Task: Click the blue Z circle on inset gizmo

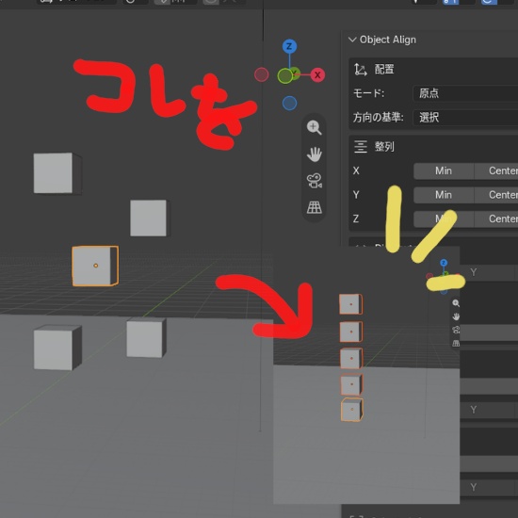Action: click(444, 263)
